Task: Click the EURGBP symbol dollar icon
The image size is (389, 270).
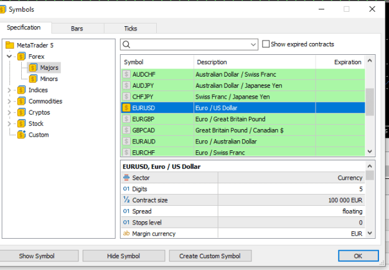Action: tap(126, 119)
